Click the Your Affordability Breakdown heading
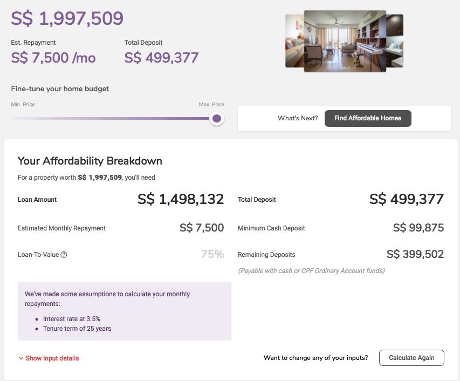Image resolution: width=460 pixels, height=381 pixels. coord(90,161)
